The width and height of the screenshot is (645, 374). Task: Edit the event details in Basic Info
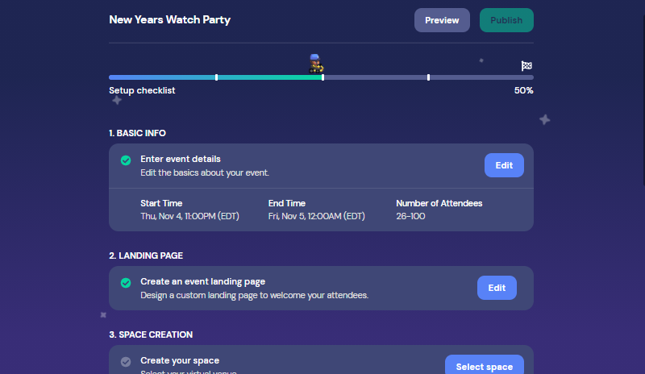pyautogui.click(x=504, y=165)
